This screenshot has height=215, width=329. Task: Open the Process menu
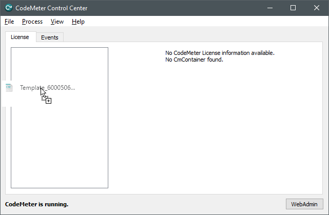[x=32, y=22]
